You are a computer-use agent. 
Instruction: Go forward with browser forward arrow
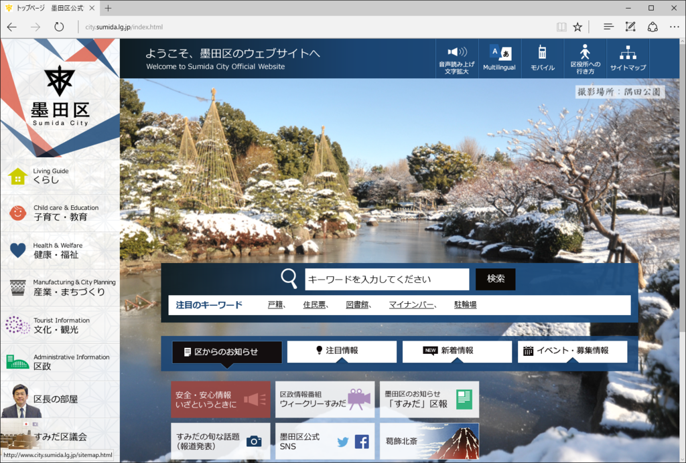[36, 27]
